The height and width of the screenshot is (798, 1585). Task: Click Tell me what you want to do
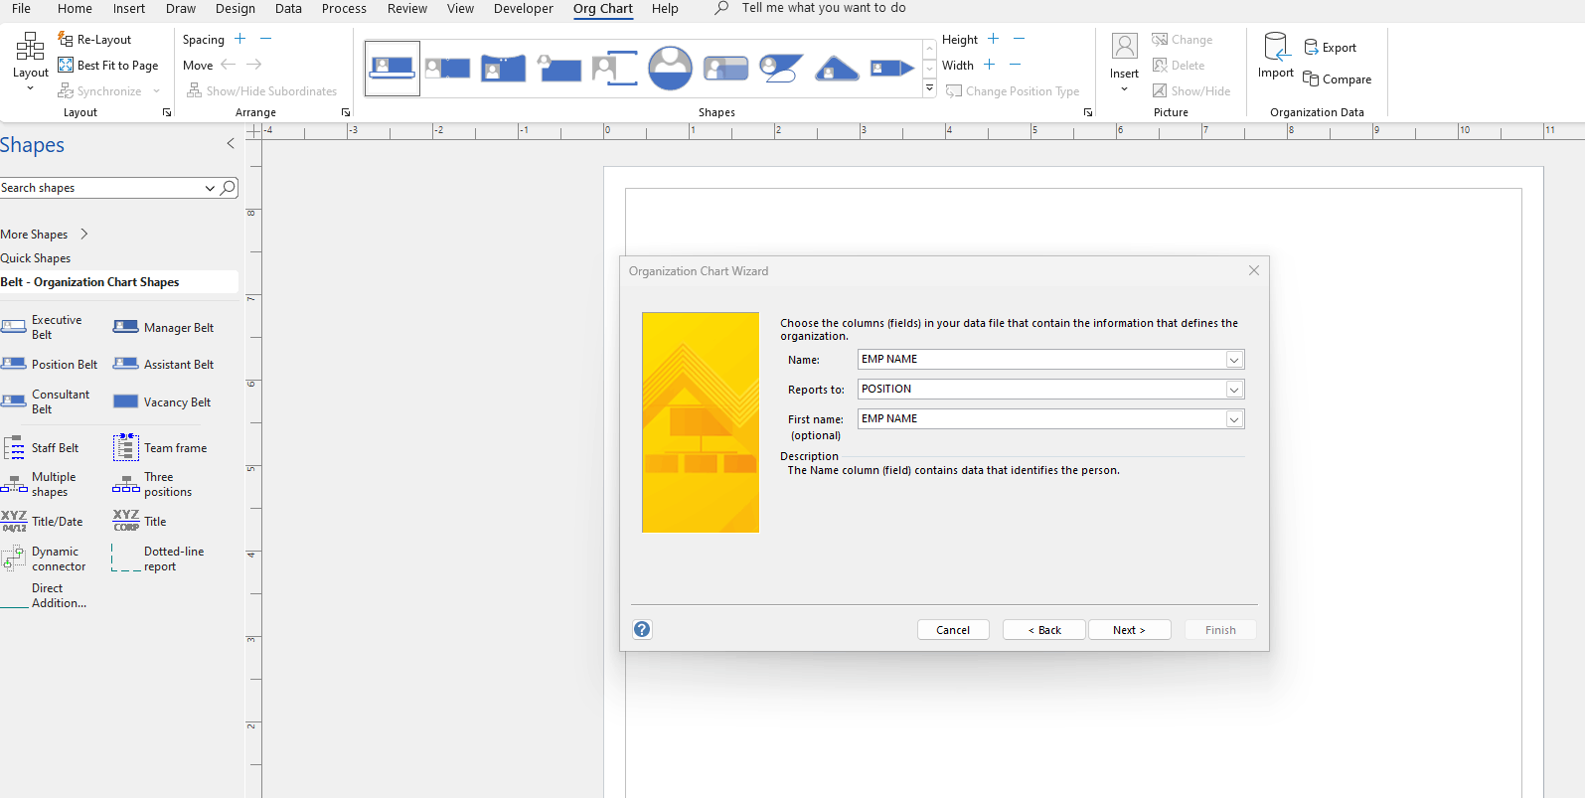(824, 8)
